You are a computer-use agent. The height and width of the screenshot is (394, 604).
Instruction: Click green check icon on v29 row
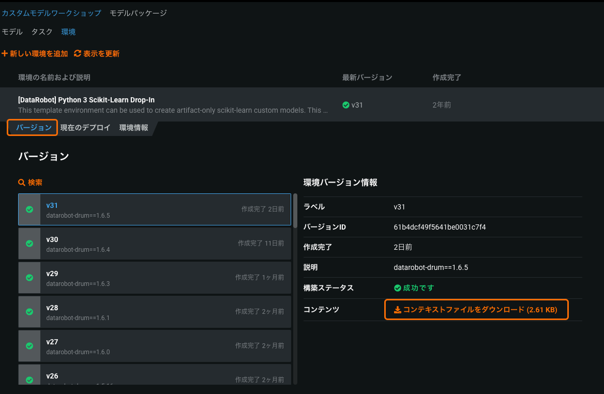tap(29, 278)
